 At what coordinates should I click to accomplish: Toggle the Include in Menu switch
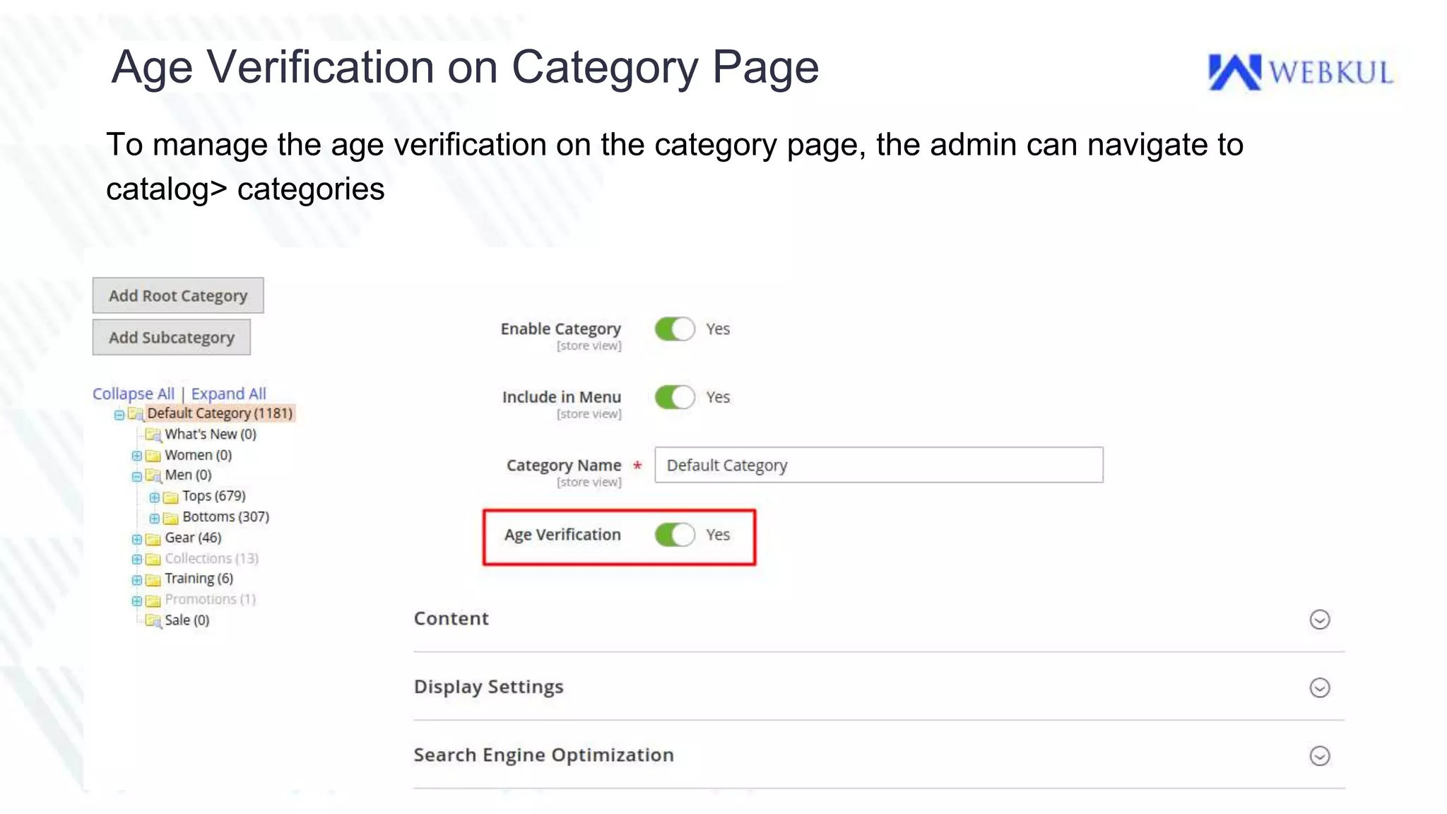(x=675, y=397)
